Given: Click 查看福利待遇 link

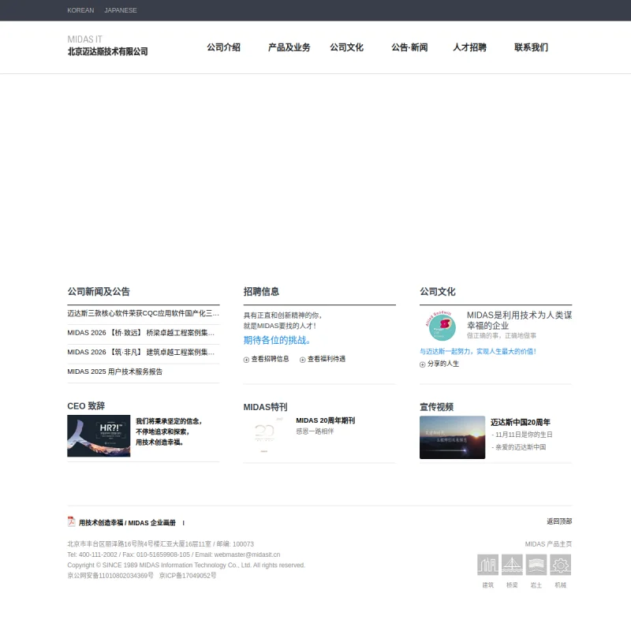Looking at the screenshot, I should click(x=327, y=359).
